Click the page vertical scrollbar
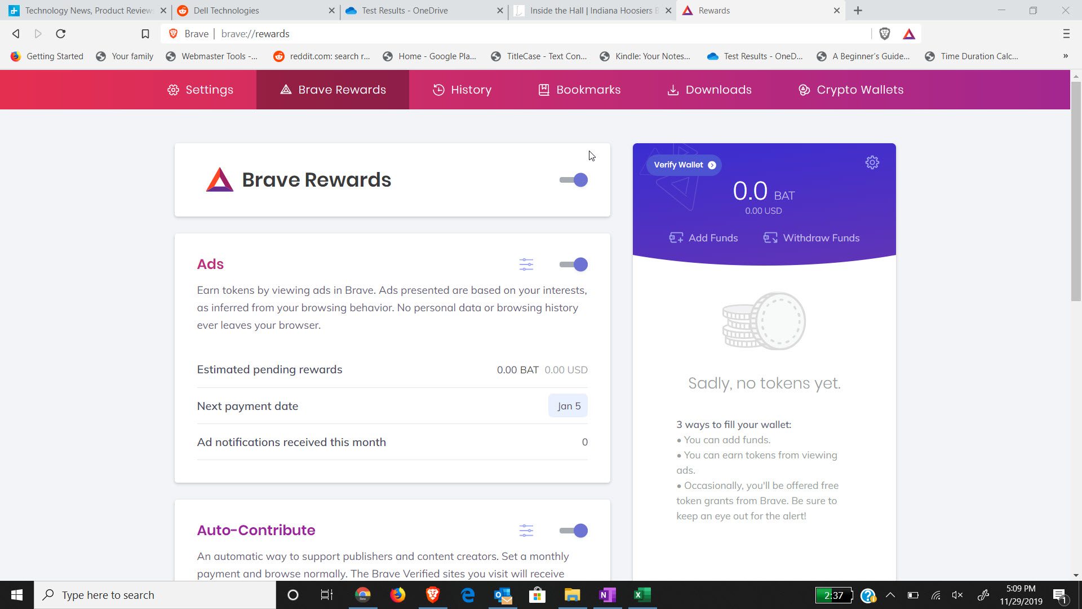1082x609 pixels. 1076,192
